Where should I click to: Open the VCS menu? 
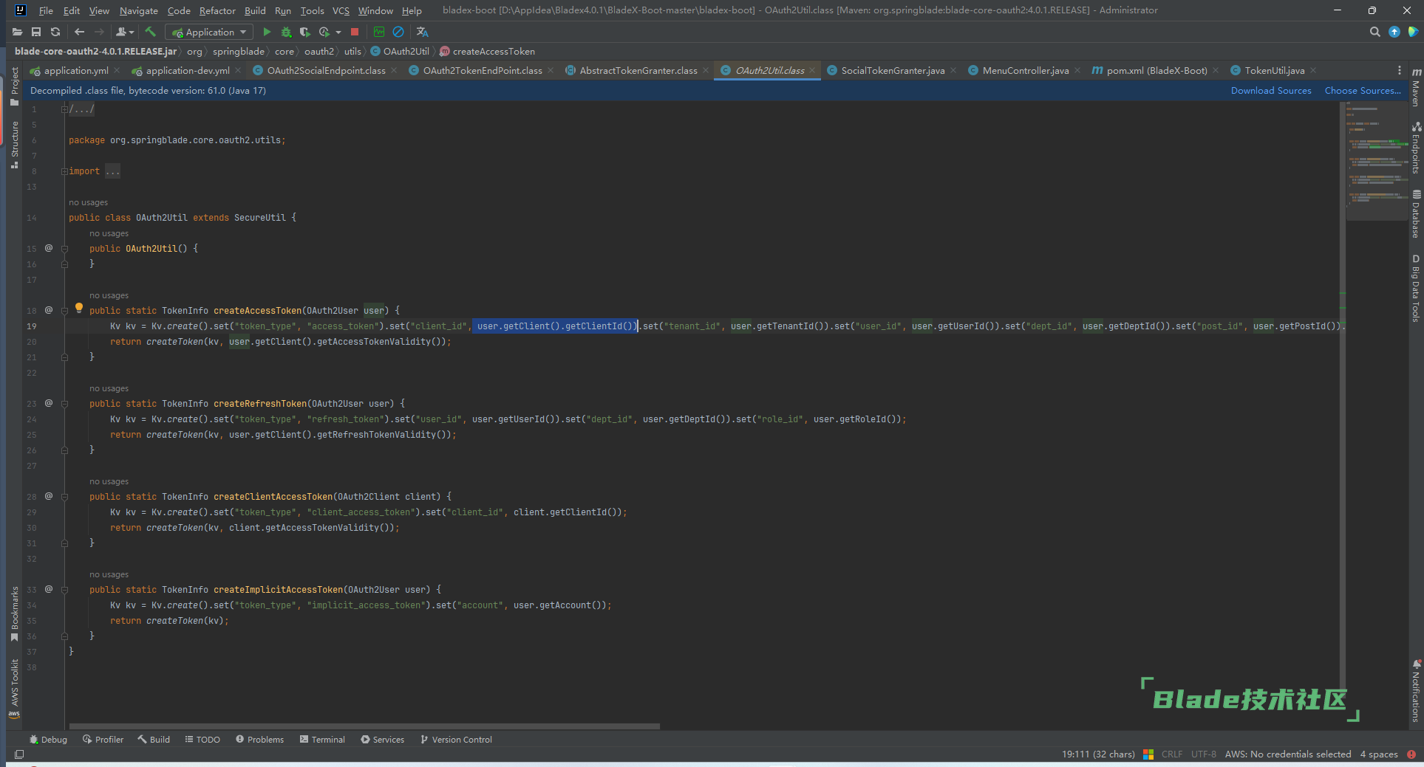(x=341, y=10)
